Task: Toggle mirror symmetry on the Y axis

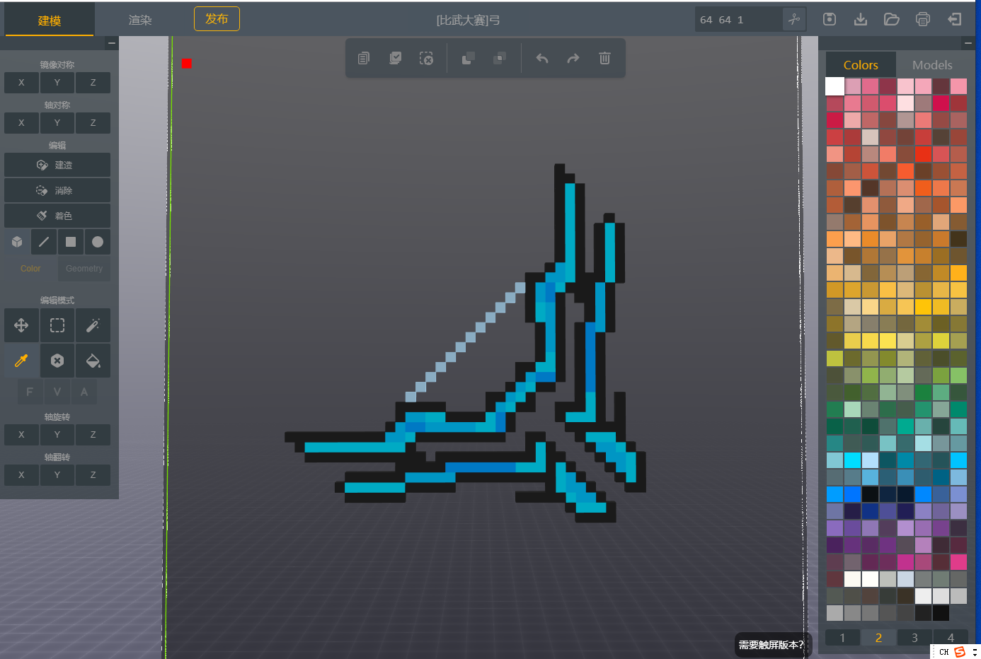Action: (x=57, y=83)
